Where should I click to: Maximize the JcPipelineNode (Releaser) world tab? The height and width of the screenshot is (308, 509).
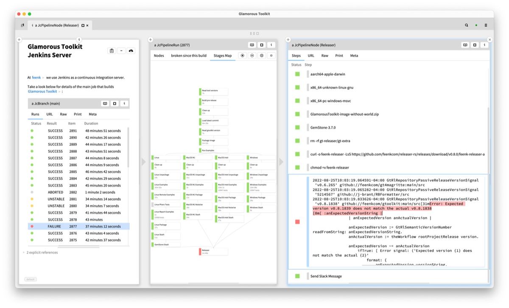tap(83, 25)
